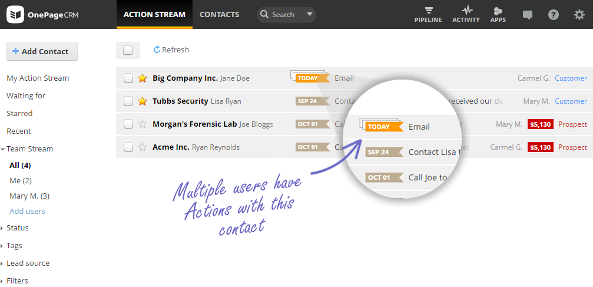Click $5,130 deal badge on Morgan's row
The width and height of the screenshot is (593, 287).
[541, 124]
